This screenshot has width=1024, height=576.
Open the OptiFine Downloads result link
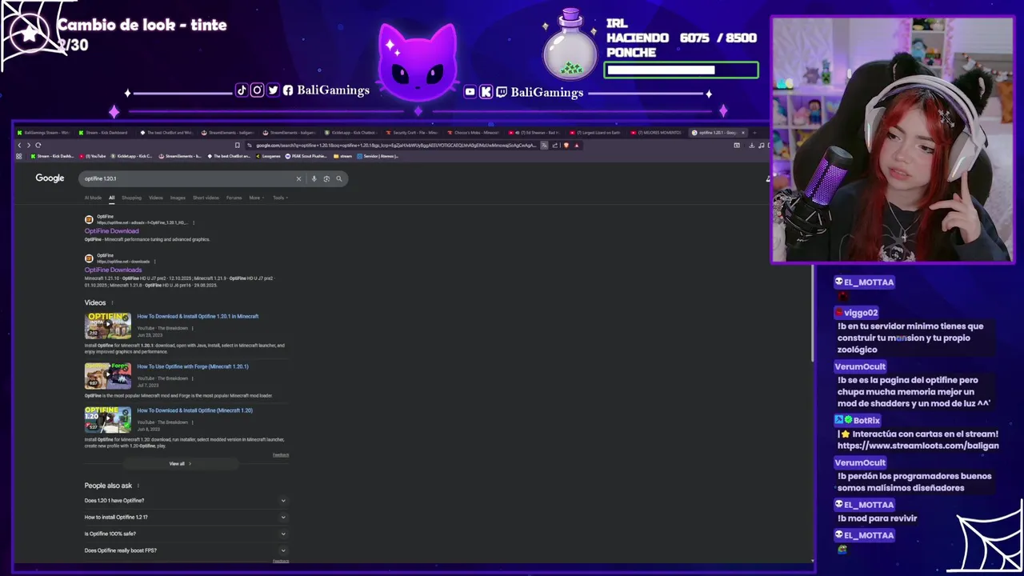click(113, 270)
